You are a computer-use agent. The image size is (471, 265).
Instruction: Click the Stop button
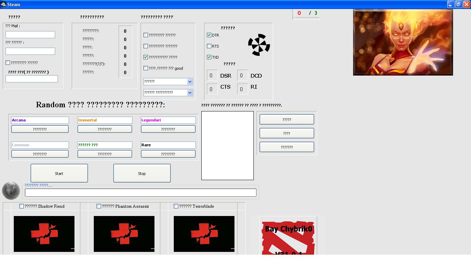coord(142,173)
